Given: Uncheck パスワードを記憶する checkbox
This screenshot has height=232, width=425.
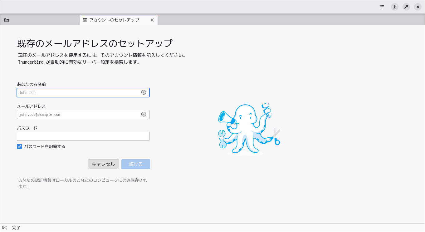Looking at the screenshot, I should [x=19, y=146].
